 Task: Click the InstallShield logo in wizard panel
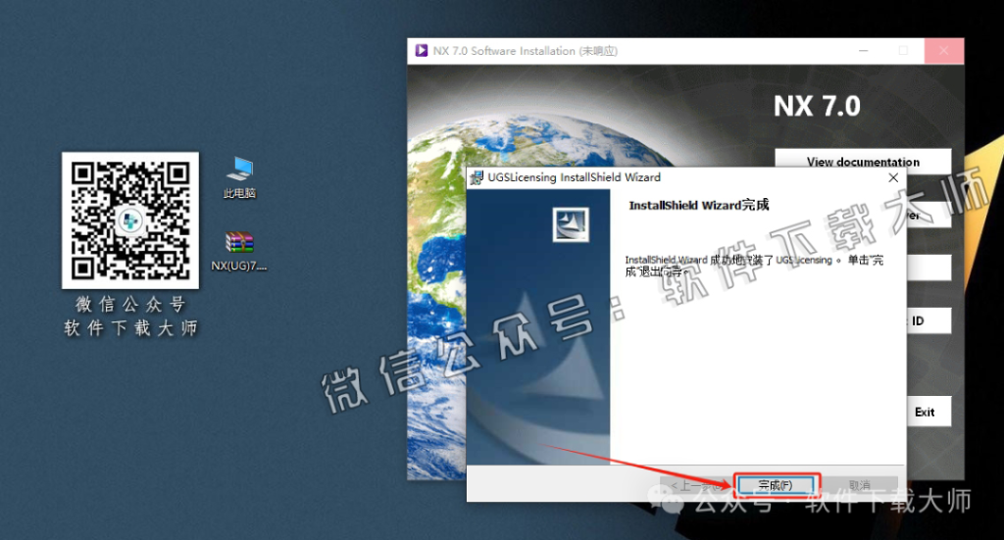570,224
